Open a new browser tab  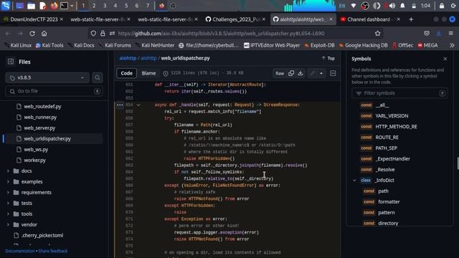coord(411,19)
